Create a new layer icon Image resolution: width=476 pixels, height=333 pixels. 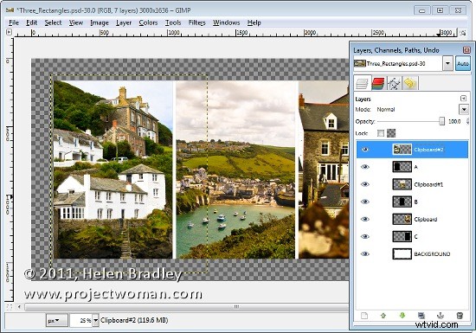364,316
